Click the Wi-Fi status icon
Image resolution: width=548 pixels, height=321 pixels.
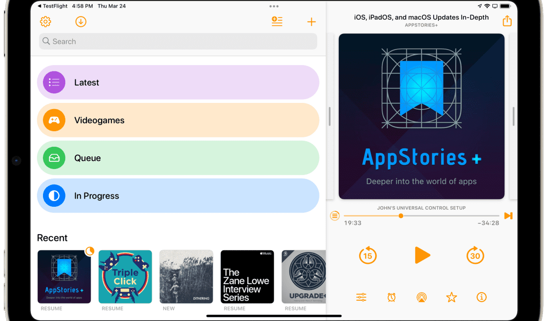point(487,6)
